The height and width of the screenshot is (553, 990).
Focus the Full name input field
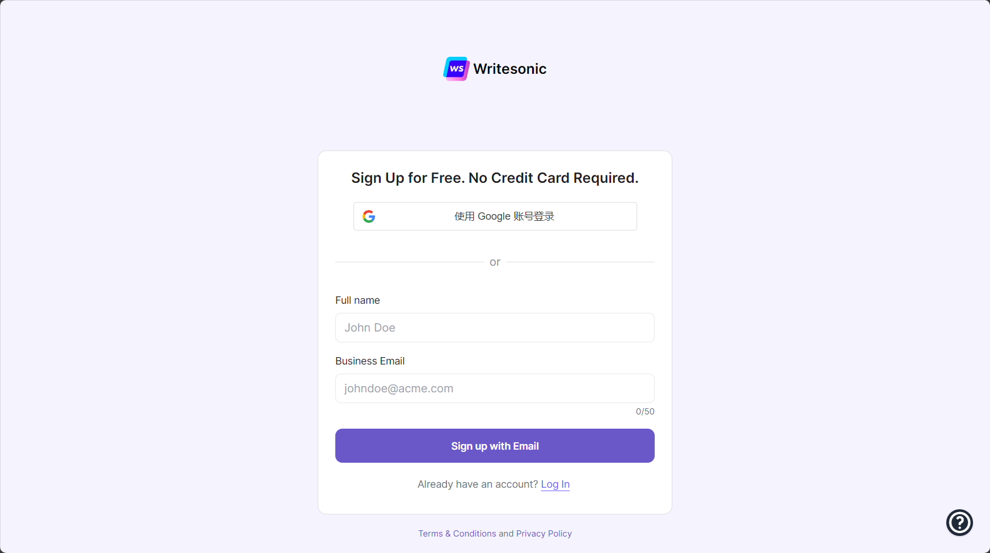pos(495,328)
